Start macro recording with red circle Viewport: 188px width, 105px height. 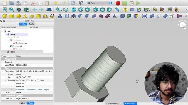pyautogui.click(x=118, y=3)
